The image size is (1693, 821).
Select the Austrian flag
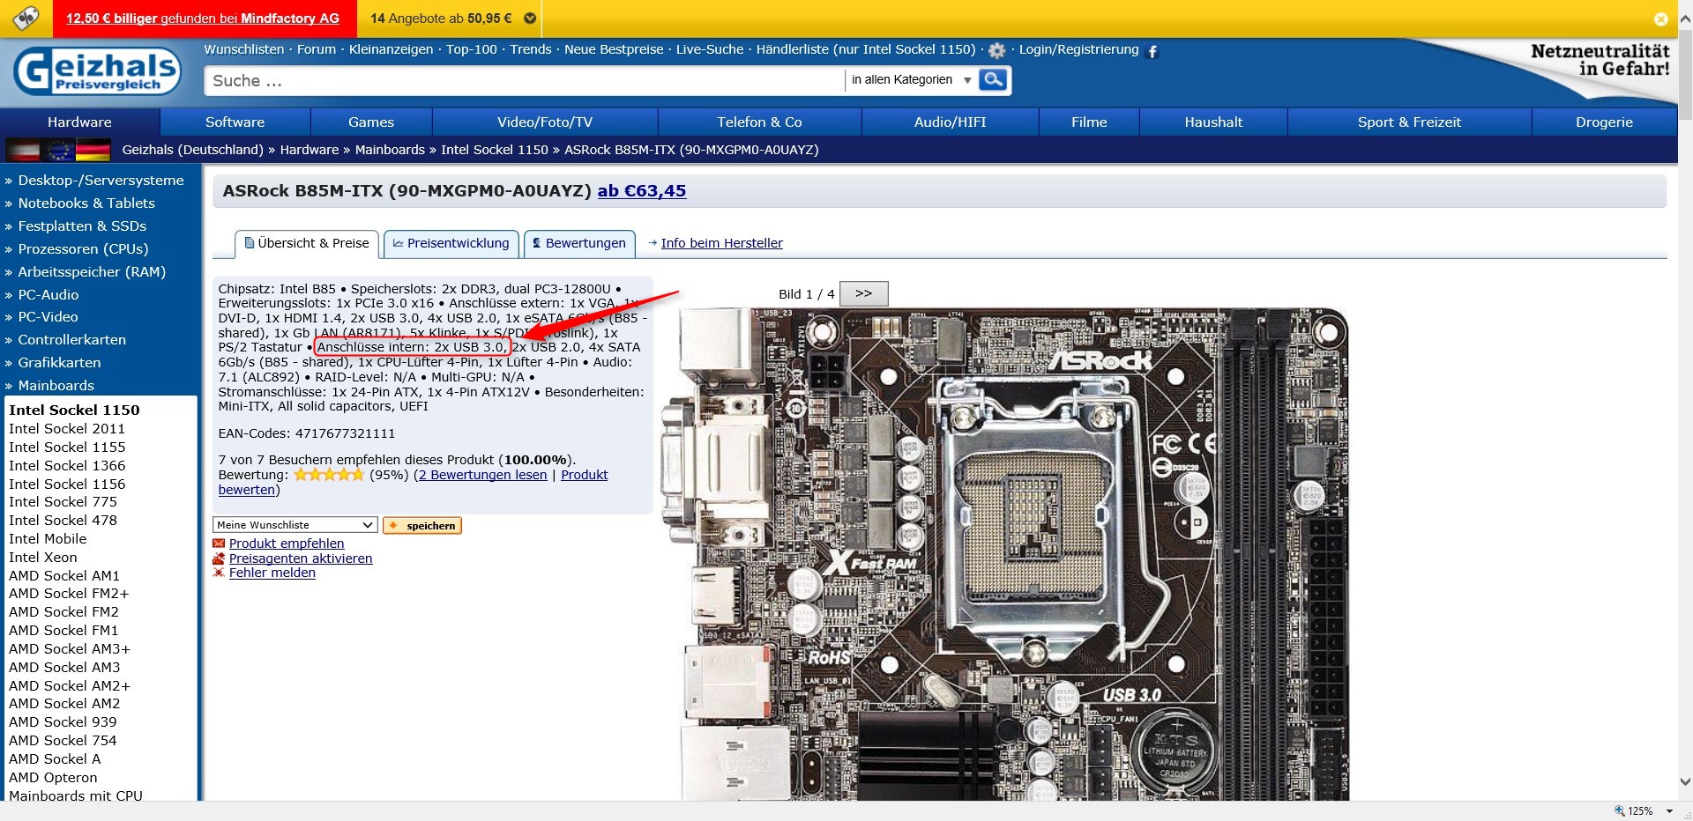pyautogui.click(x=22, y=150)
